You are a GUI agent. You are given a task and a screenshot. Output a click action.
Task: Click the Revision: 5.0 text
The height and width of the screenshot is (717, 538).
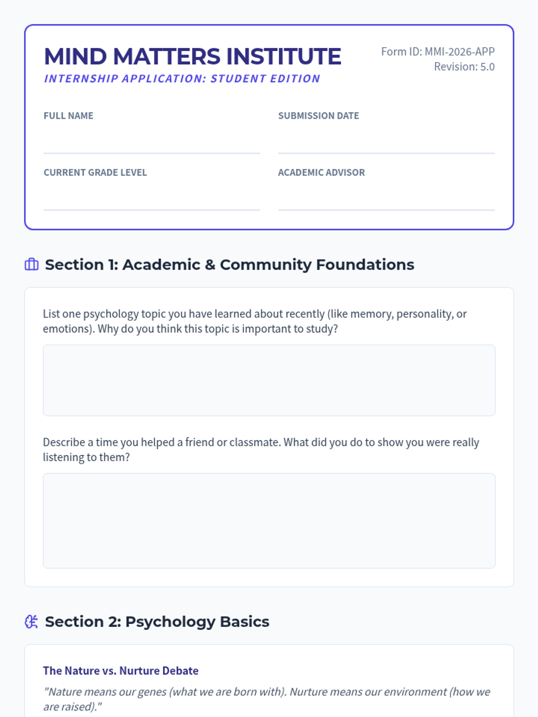click(x=464, y=67)
